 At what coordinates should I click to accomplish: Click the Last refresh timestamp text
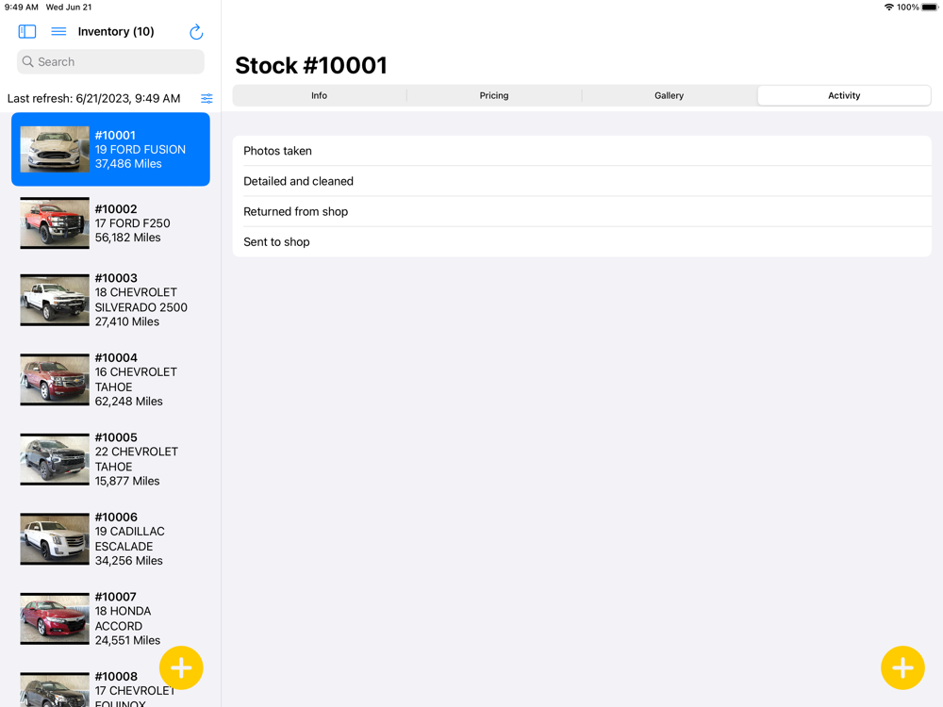(93, 98)
